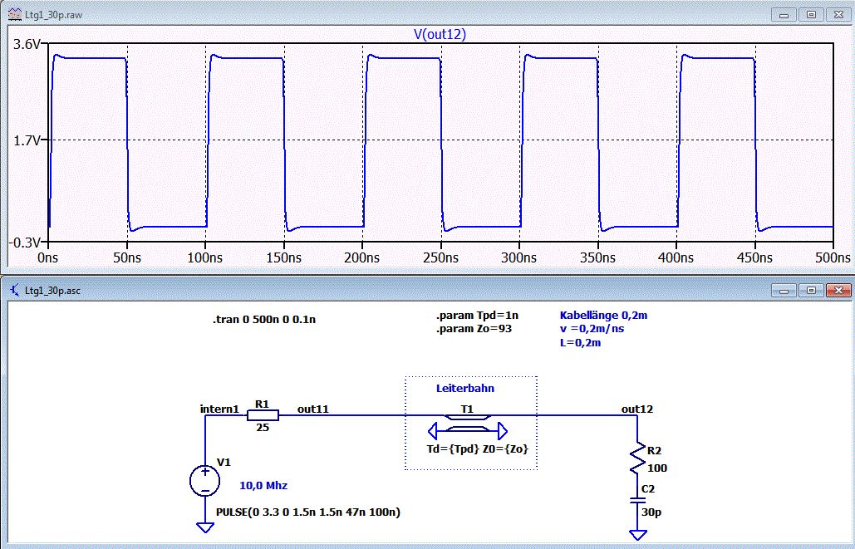855x549 pixels.
Task: Click the 100ns time axis label
Action: pos(205,257)
